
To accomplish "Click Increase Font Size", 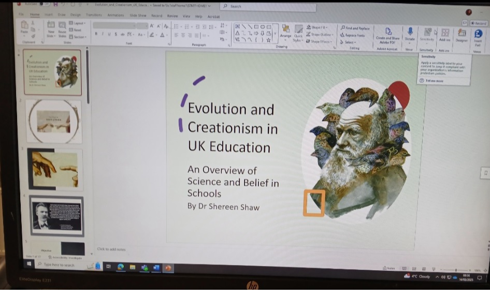I will 152,26.
